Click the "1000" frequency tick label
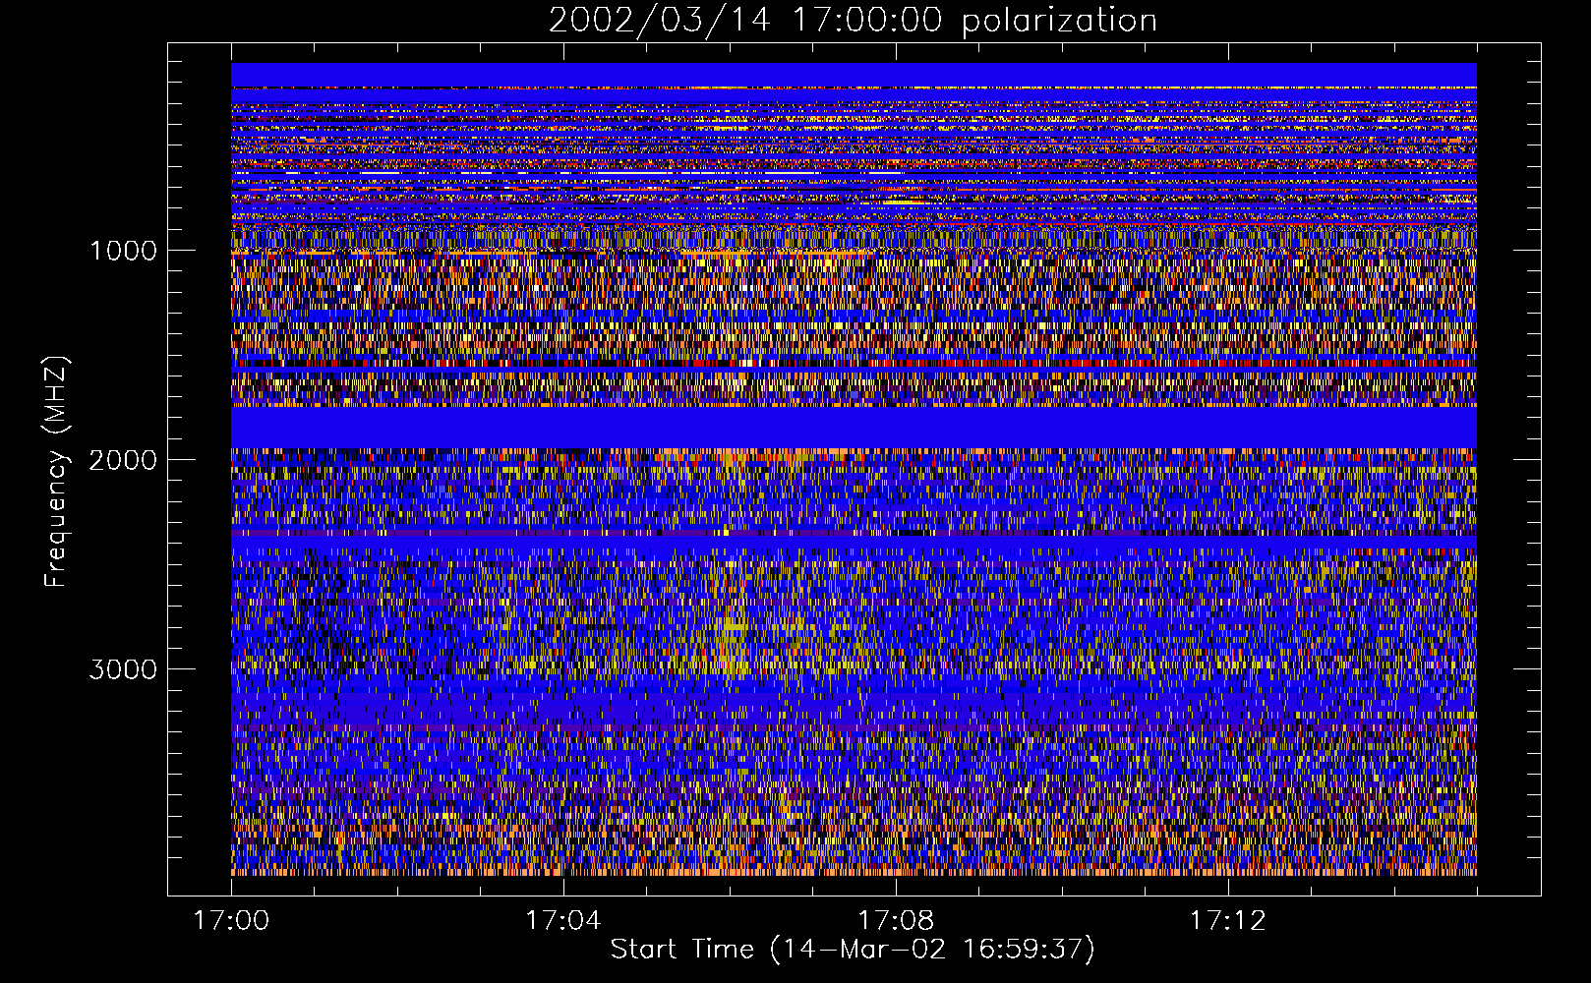Screen dimensions: 1591x983 pyautogui.click(x=123, y=251)
